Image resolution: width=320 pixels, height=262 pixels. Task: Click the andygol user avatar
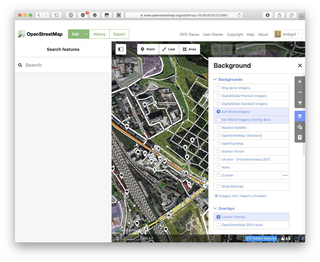pos(278,34)
